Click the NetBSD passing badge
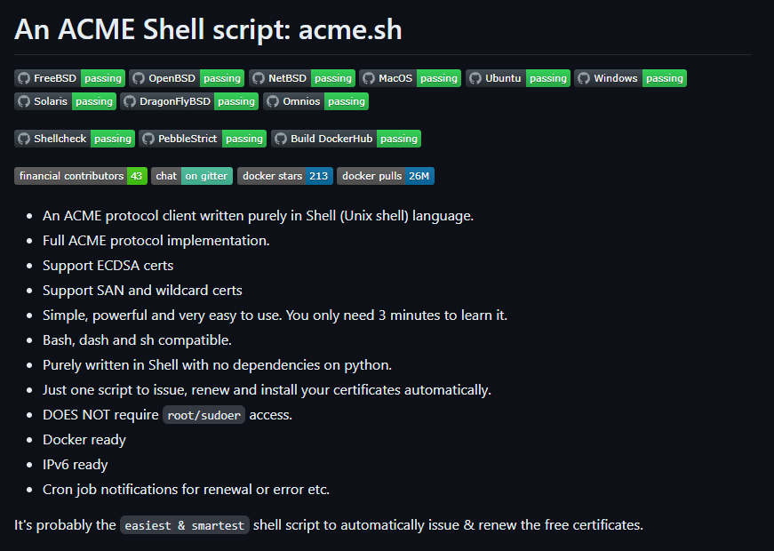 tap(302, 78)
